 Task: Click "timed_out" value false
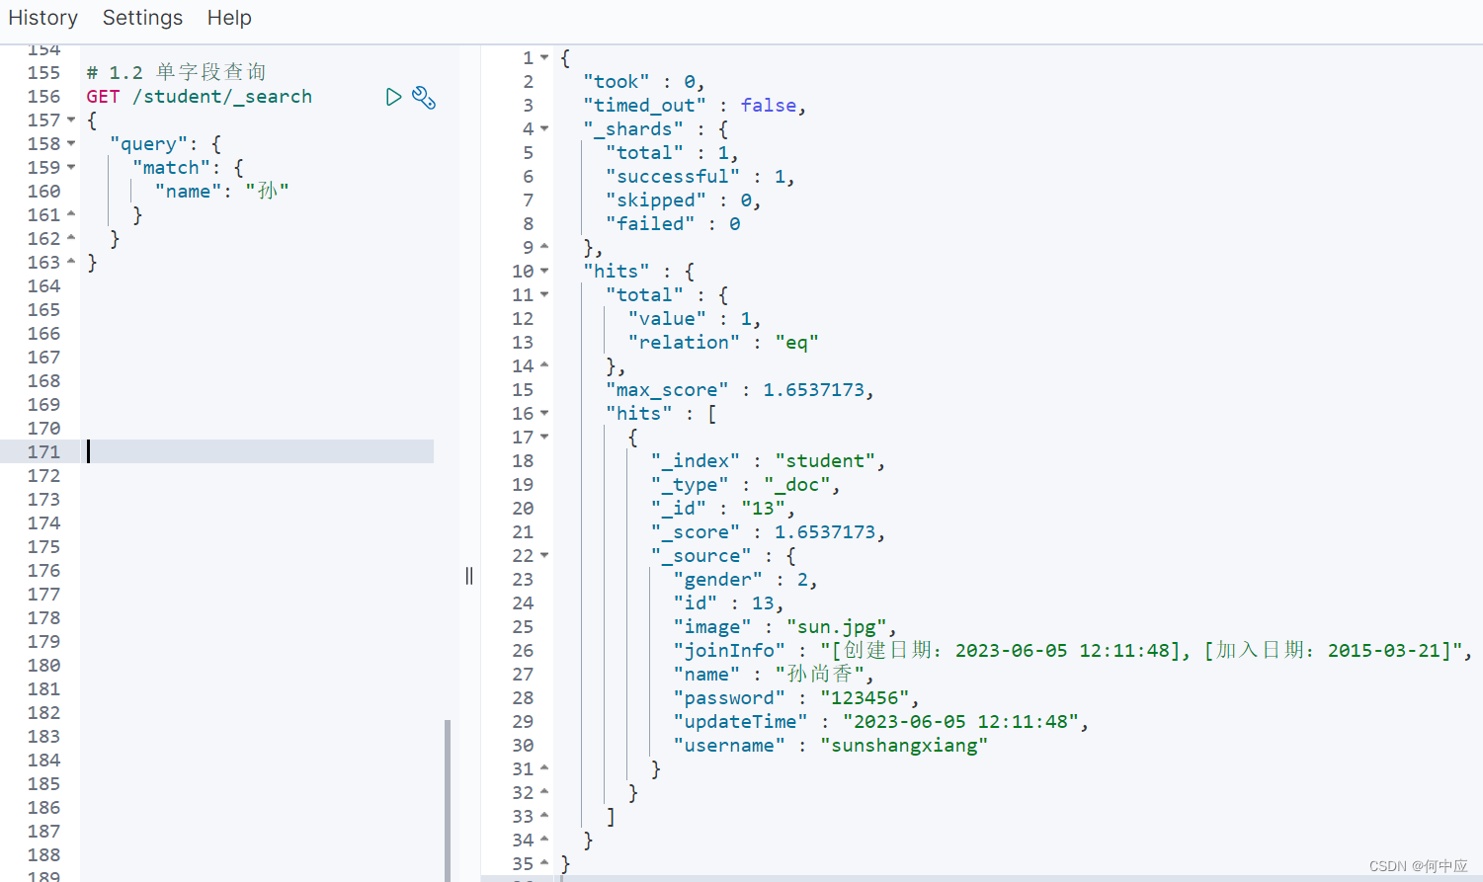769,106
